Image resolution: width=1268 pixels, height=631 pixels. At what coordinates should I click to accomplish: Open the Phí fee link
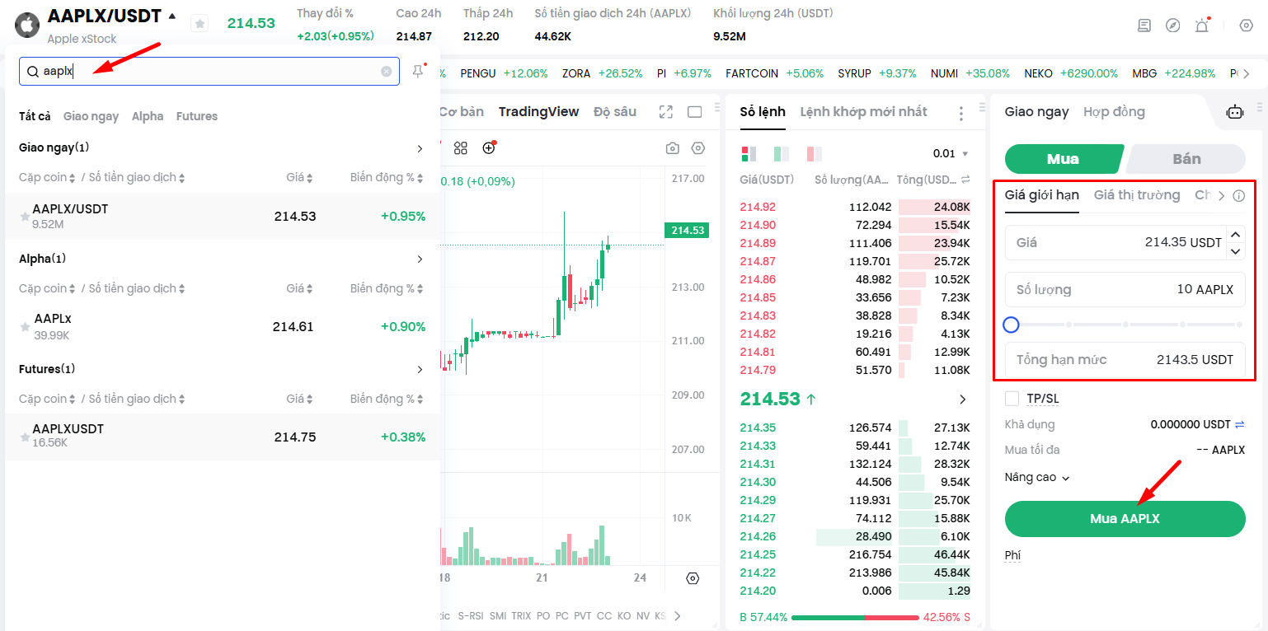tap(1012, 555)
